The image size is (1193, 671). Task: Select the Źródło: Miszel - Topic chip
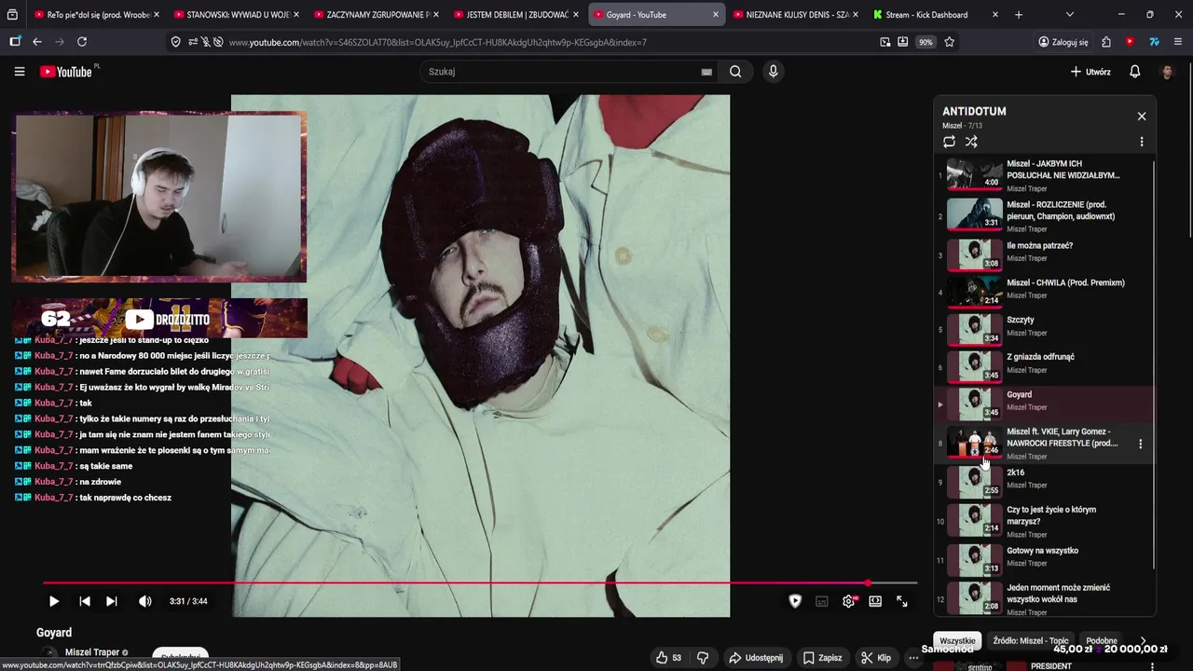coord(1030,641)
